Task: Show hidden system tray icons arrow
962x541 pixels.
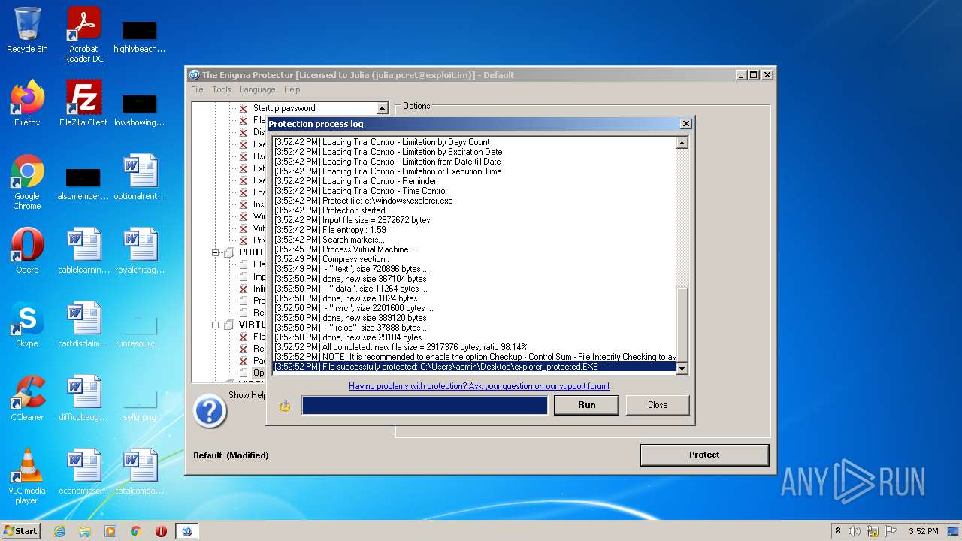Action: pyautogui.click(x=838, y=531)
